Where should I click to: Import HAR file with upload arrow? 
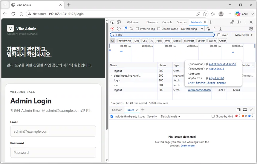point(214,29)
